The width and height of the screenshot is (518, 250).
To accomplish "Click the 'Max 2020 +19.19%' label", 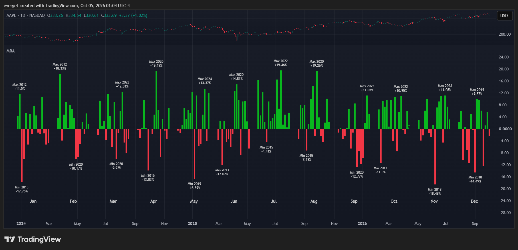I will coord(156,64).
